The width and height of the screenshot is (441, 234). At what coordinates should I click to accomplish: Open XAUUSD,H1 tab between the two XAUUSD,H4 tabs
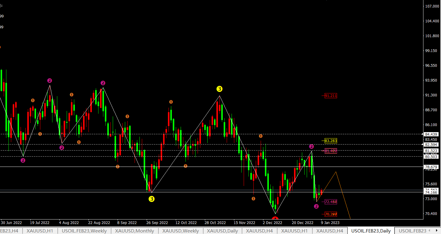tap(294, 231)
